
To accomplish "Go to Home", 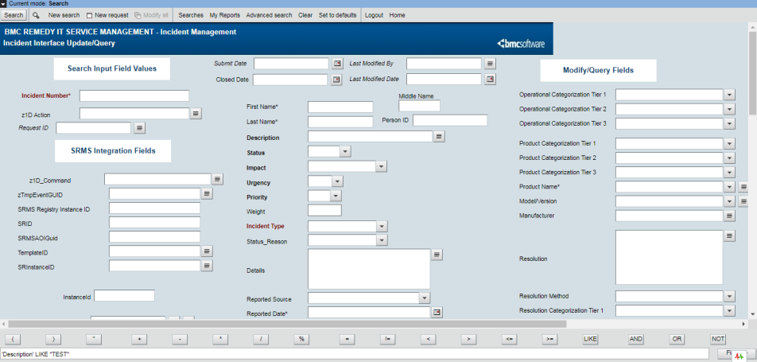I will [397, 15].
